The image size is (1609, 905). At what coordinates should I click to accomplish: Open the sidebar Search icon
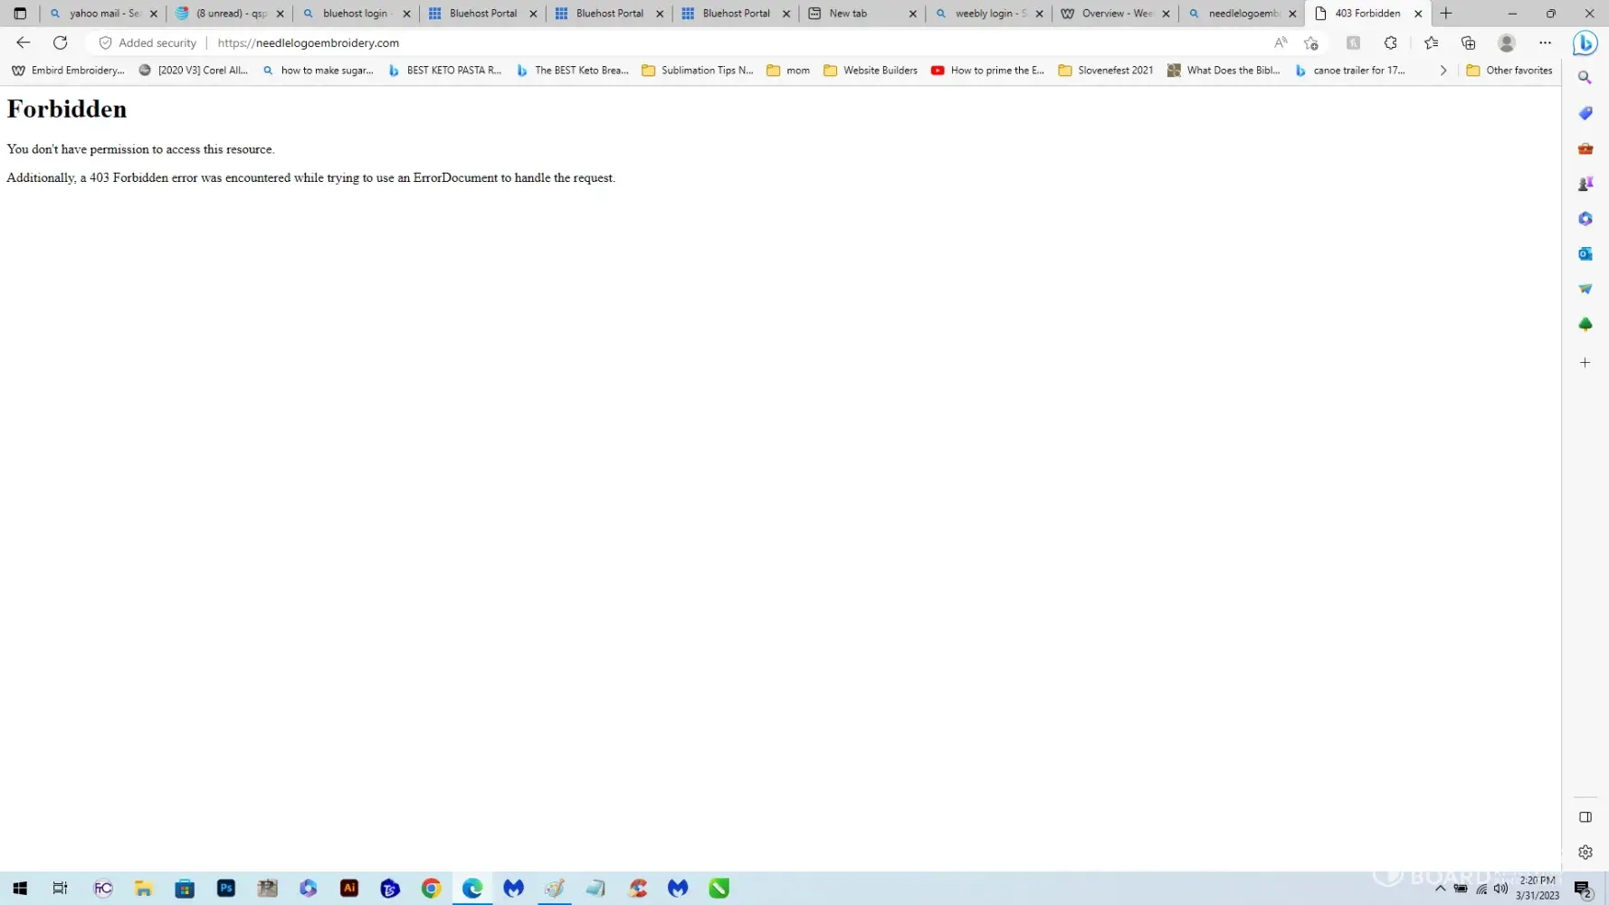click(x=1585, y=78)
